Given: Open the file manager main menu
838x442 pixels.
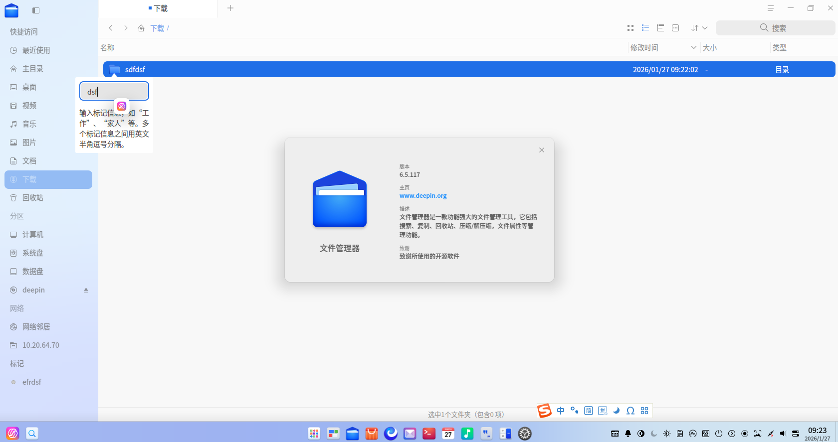Looking at the screenshot, I should tap(771, 8).
